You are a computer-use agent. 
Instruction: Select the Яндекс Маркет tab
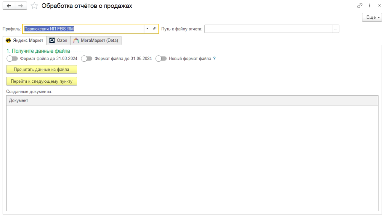[x=24, y=41]
